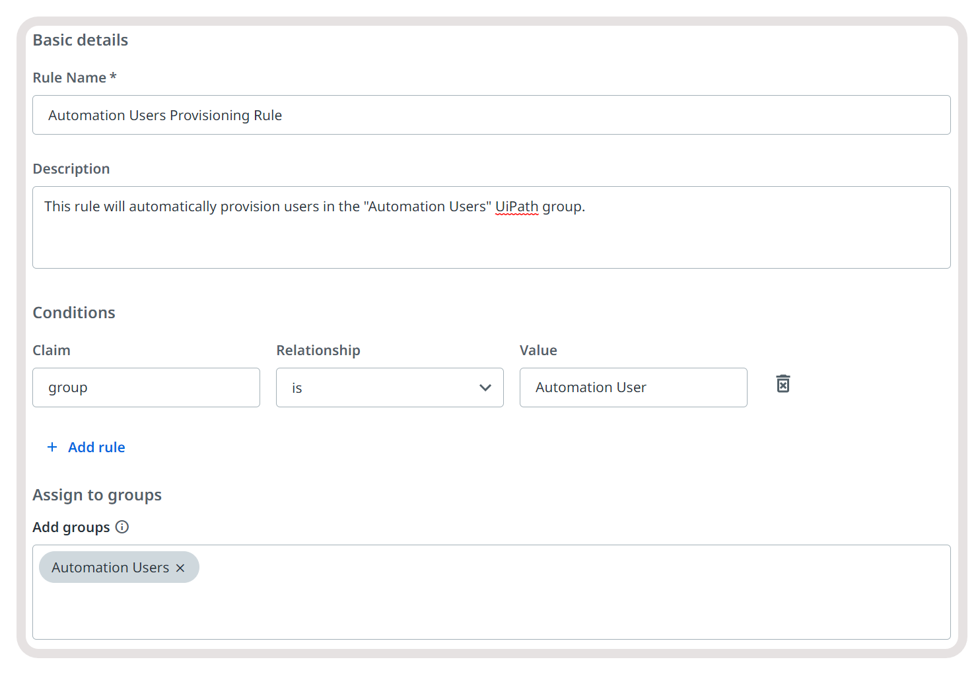The height and width of the screenshot is (674, 978).
Task: Focus the Rule Name input field
Action: point(491,116)
